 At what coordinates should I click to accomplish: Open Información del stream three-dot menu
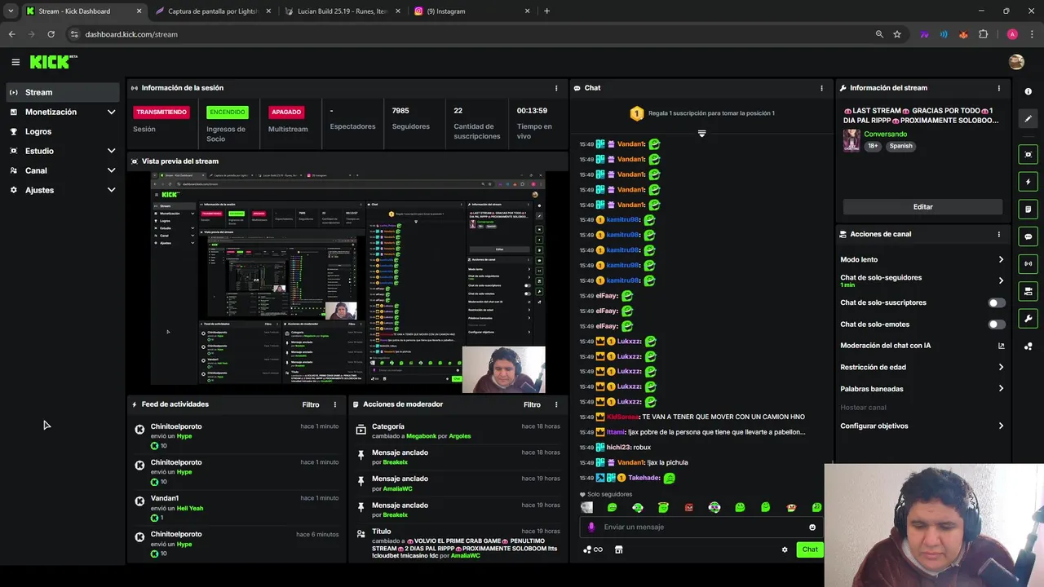998,88
